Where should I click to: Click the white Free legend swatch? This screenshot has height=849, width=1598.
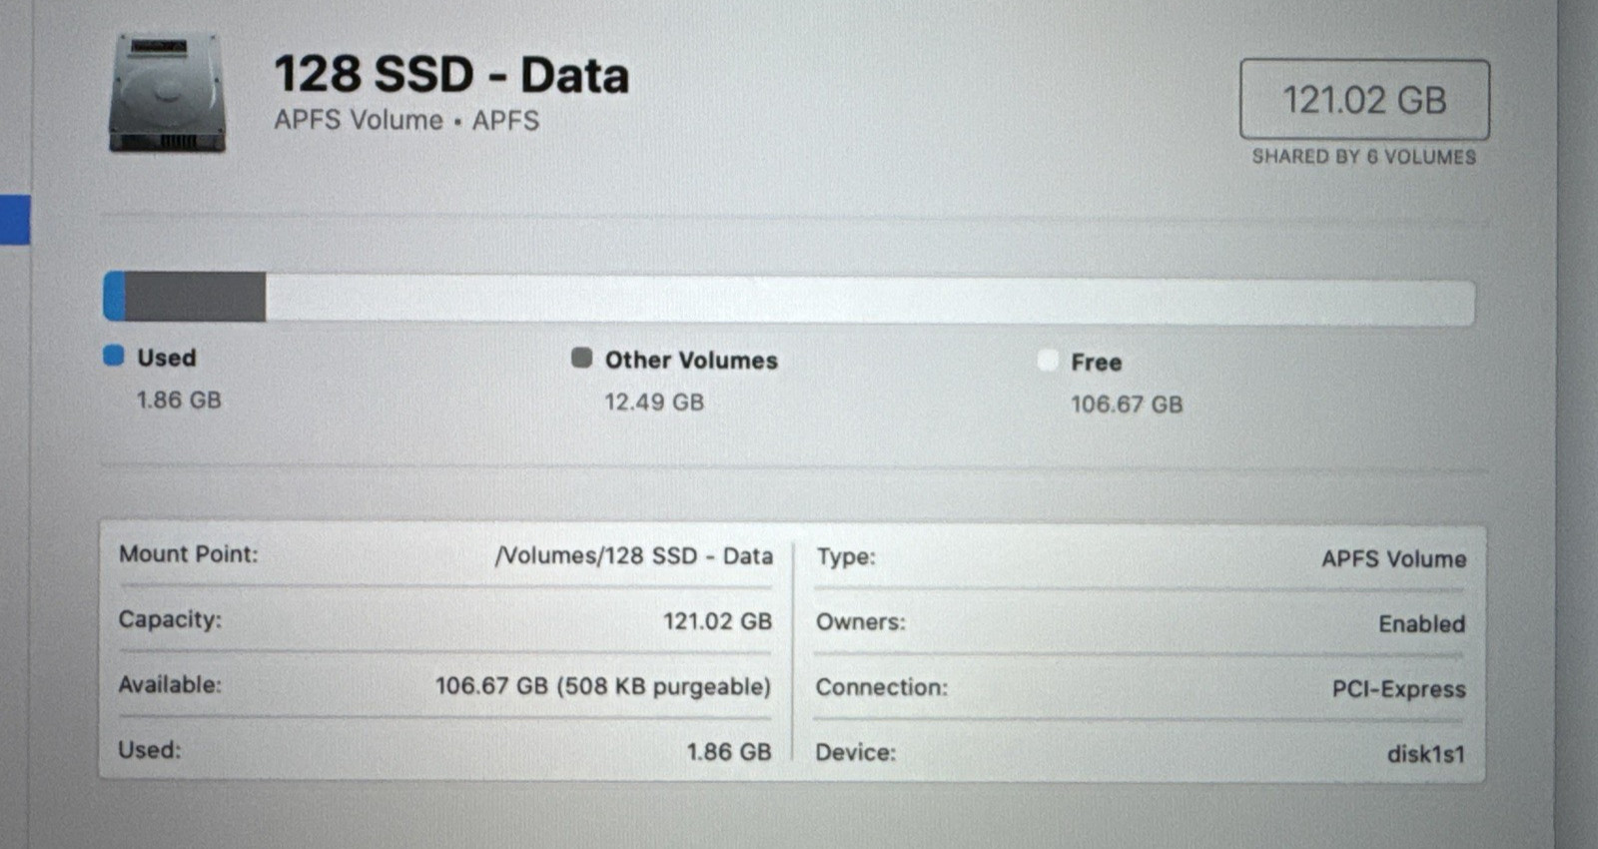click(x=1048, y=360)
